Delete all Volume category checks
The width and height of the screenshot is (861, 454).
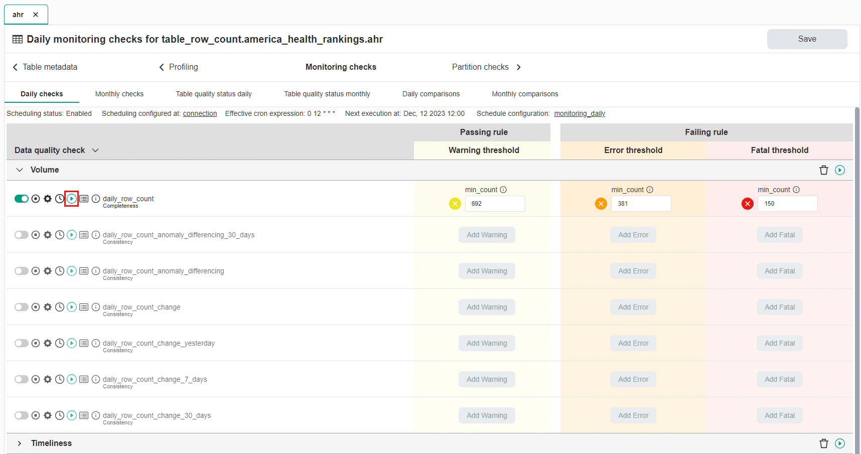tap(823, 170)
